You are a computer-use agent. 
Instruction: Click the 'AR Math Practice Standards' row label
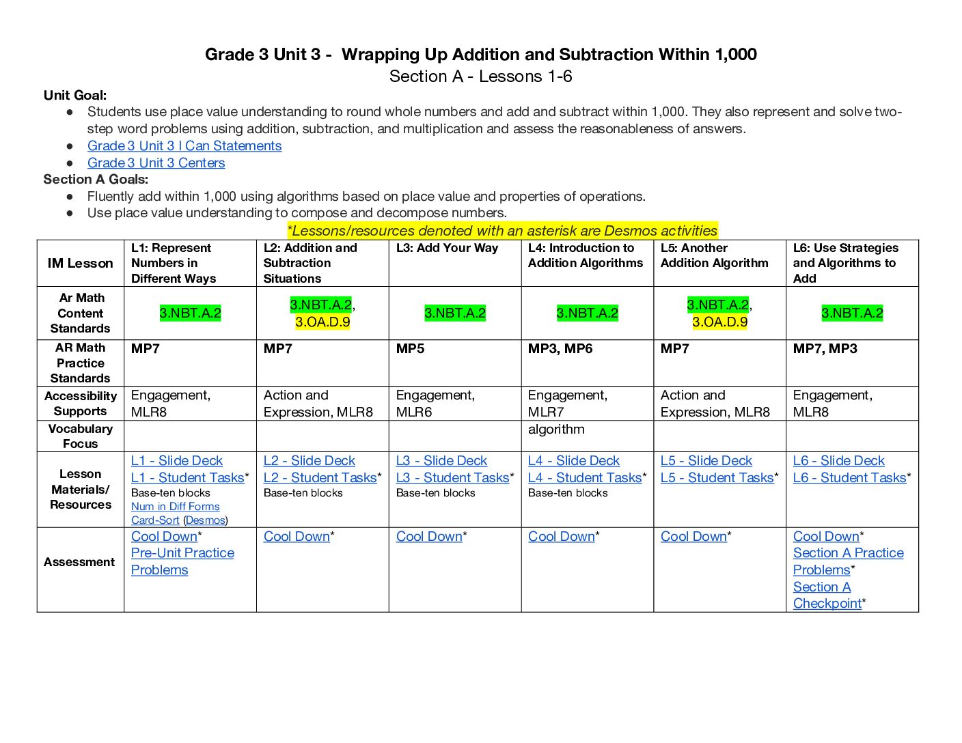pyautogui.click(x=81, y=363)
